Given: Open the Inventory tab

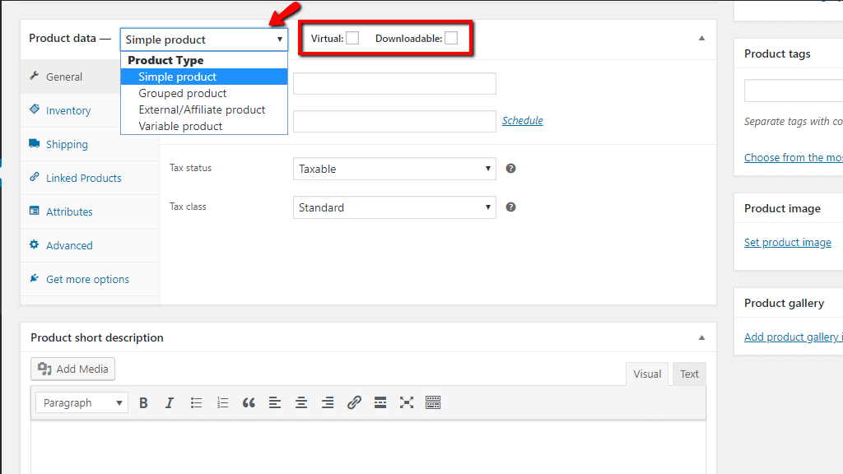Looking at the screenshot, I should click(71, 111).
